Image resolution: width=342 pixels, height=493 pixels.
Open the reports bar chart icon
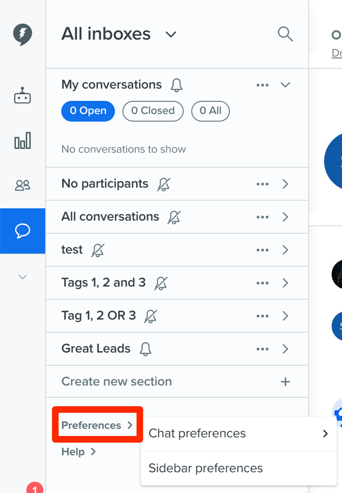click(22, 140)
